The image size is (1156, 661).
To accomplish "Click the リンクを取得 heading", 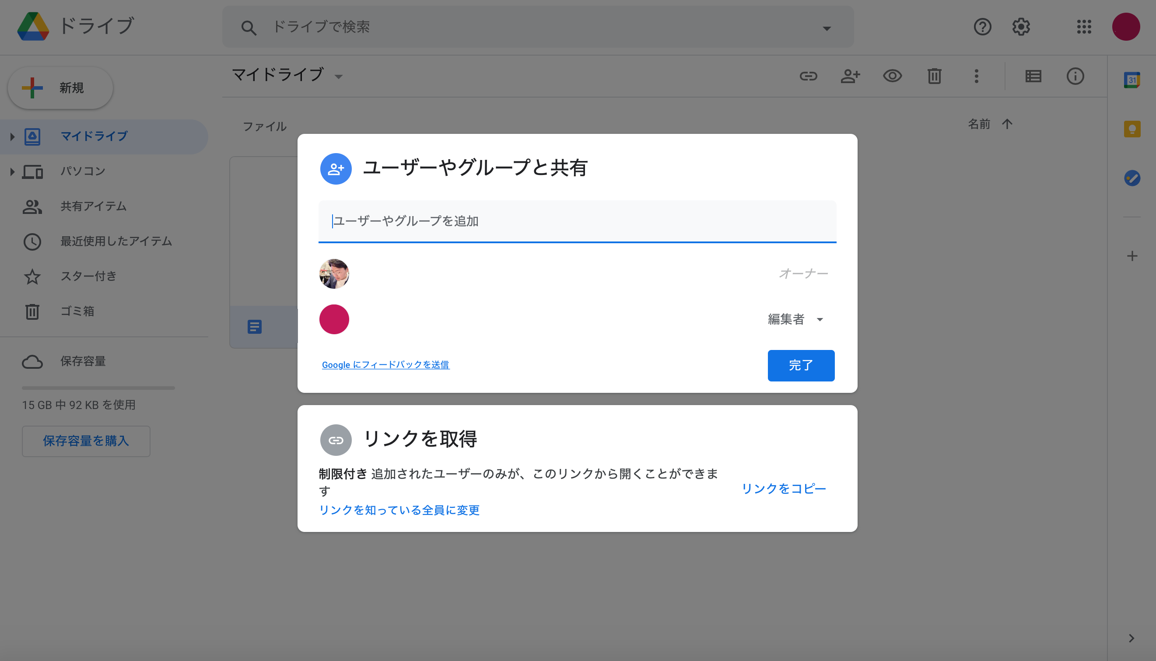I will pos(420,439).
